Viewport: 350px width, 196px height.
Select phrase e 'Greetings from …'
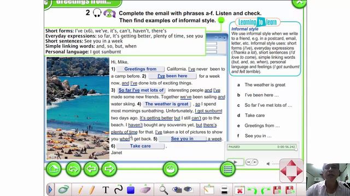click(262, 126)
